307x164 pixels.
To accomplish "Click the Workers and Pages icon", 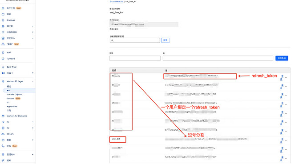I will point(3,81).
